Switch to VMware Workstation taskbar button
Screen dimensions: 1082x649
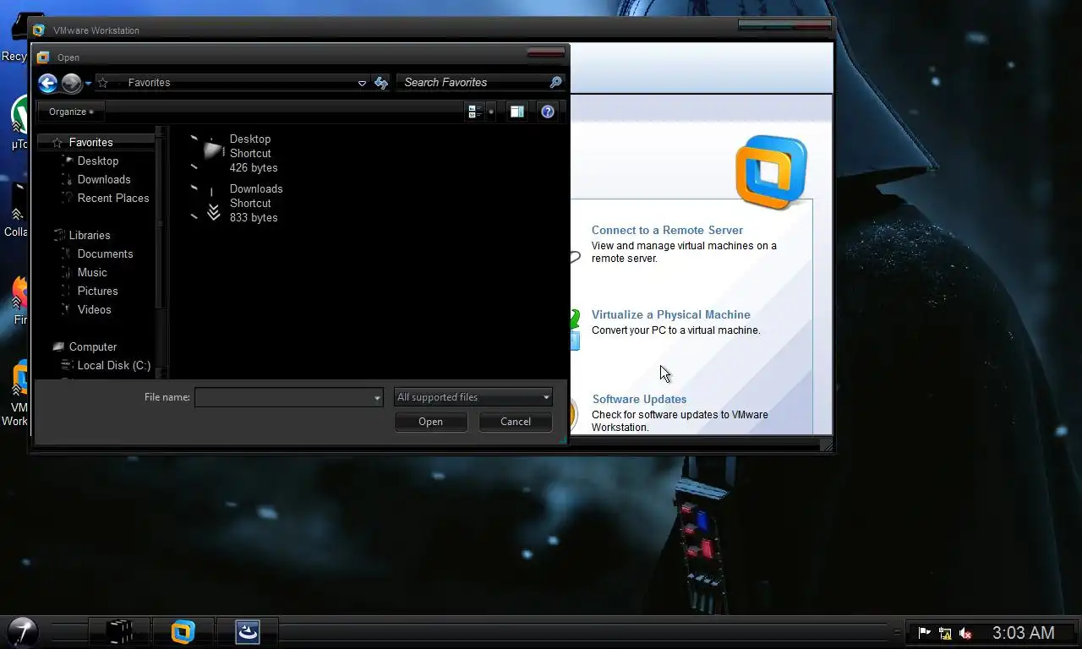pos(183,631)
